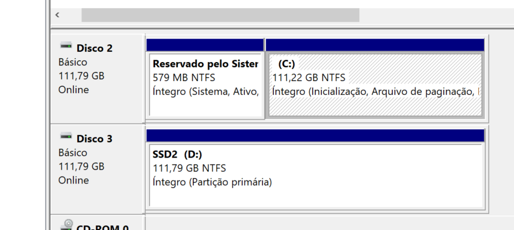
Task: Click the 111,22 GB NTFS size text
Action: (x=309, y=77)
